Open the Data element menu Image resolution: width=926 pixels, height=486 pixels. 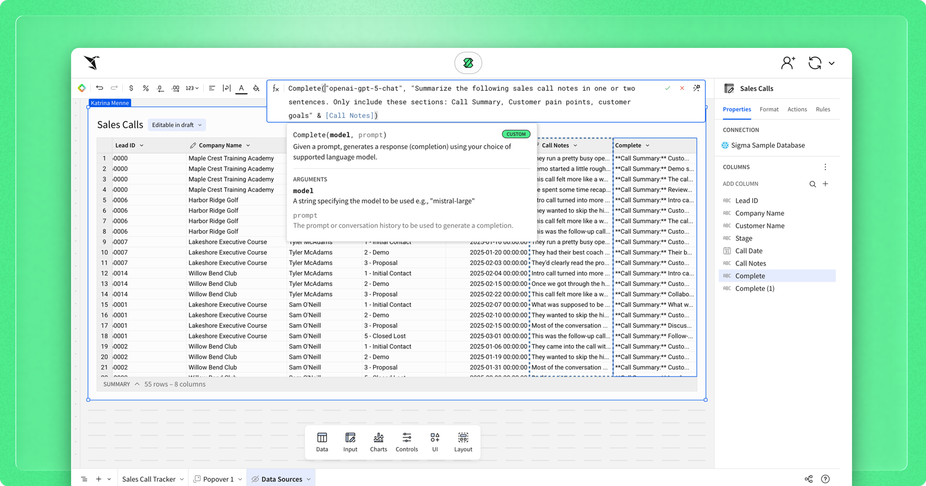pos(322,442)
